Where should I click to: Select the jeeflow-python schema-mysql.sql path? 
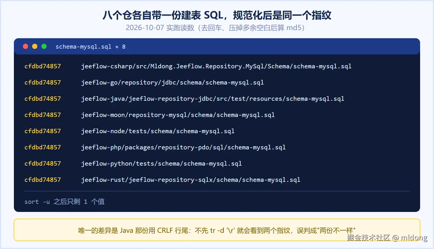pos(161,164)
